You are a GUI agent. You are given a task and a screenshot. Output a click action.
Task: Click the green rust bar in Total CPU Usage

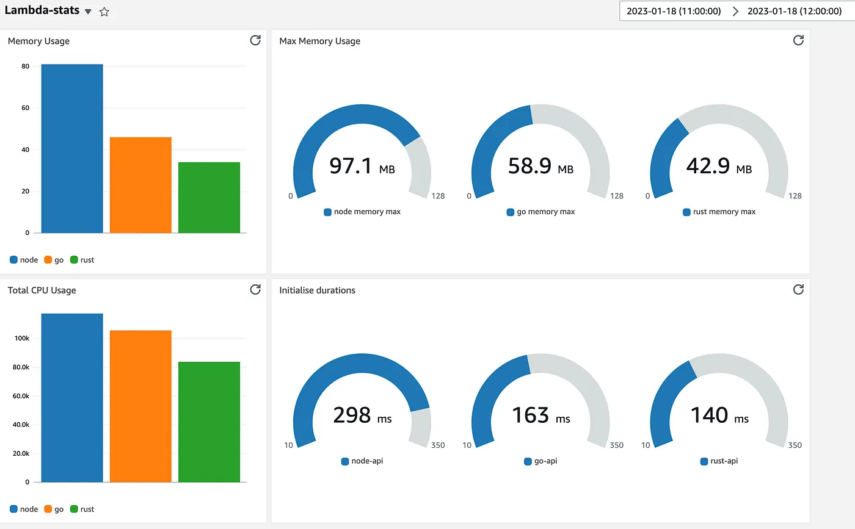point(209,422)
